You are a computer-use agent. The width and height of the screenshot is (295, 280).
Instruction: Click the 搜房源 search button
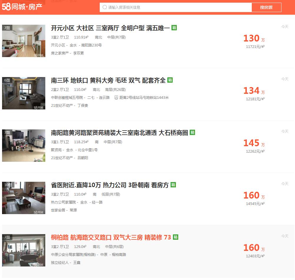[x=266, y=7]
